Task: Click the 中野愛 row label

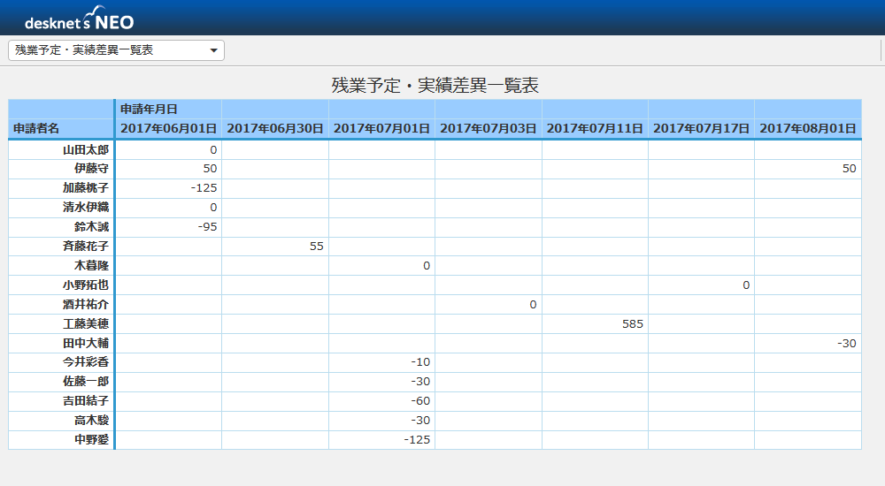Action: click(91, 439)
